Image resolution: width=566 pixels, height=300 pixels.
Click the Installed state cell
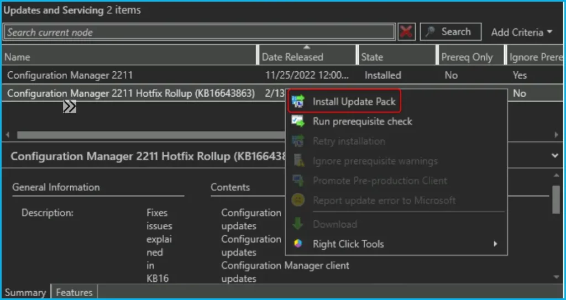click(382, 75)
